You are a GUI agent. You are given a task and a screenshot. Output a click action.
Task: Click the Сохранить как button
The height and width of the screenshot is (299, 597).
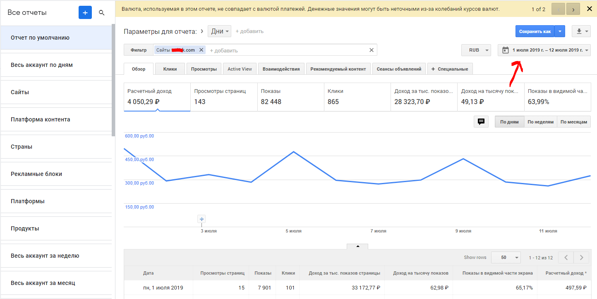535,31
